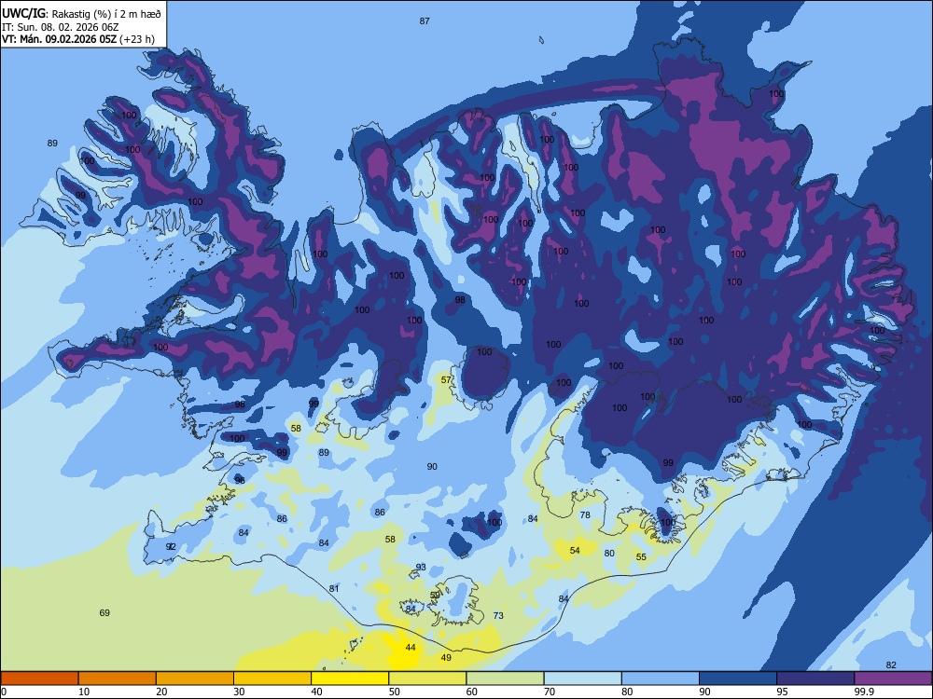The image size is (933, 699).
Task: Pick the light orange 20–30 legend swatch
Action: point(195,678)
